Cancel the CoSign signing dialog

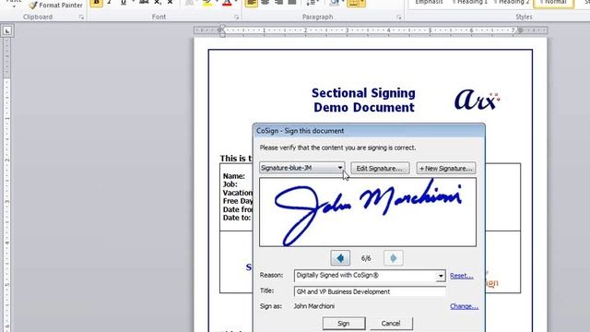391,324
